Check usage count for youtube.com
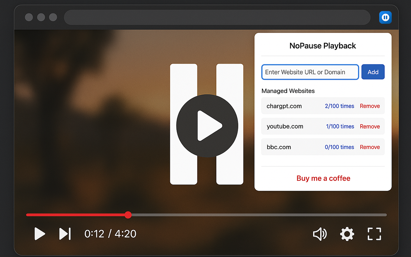The width and height of the screenshot is (411, 257). 340,126
